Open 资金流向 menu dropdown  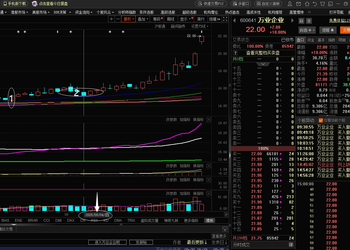84,12
